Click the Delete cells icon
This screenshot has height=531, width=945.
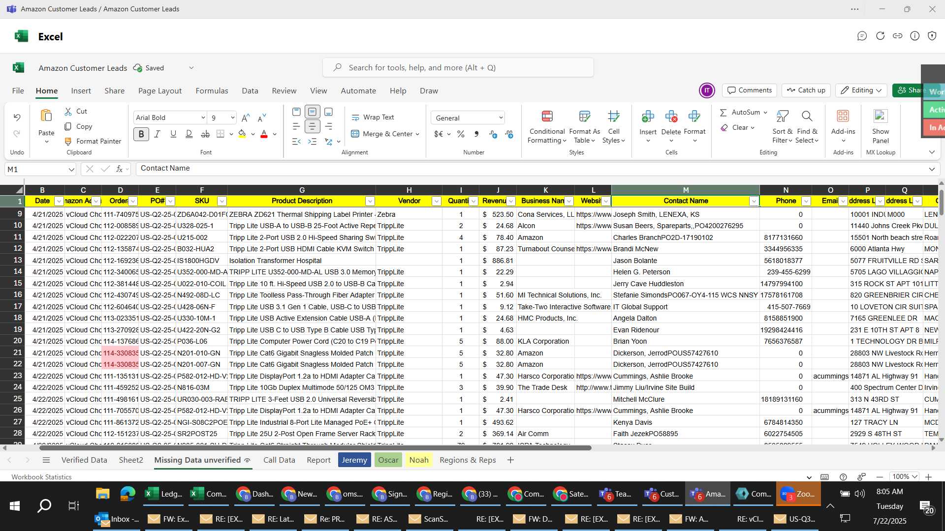click(671, 117)
